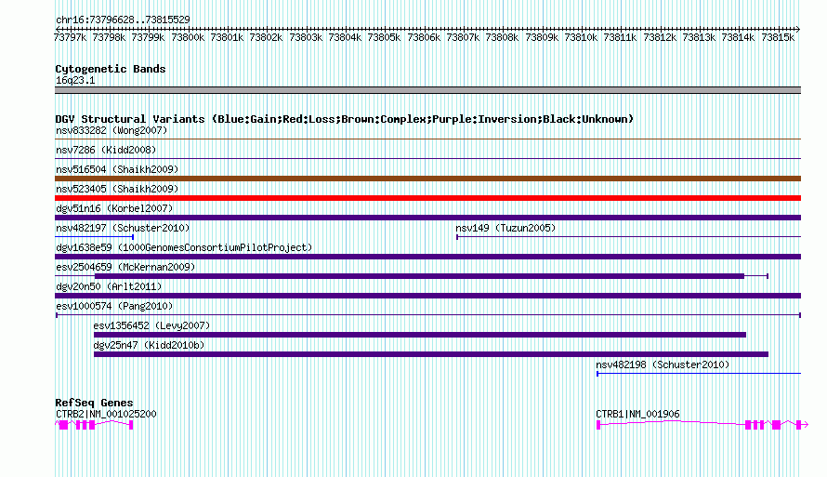Open the CTRB1|NM_001906 gene label
Screen dimensions: 827x477
pos(637,414)
